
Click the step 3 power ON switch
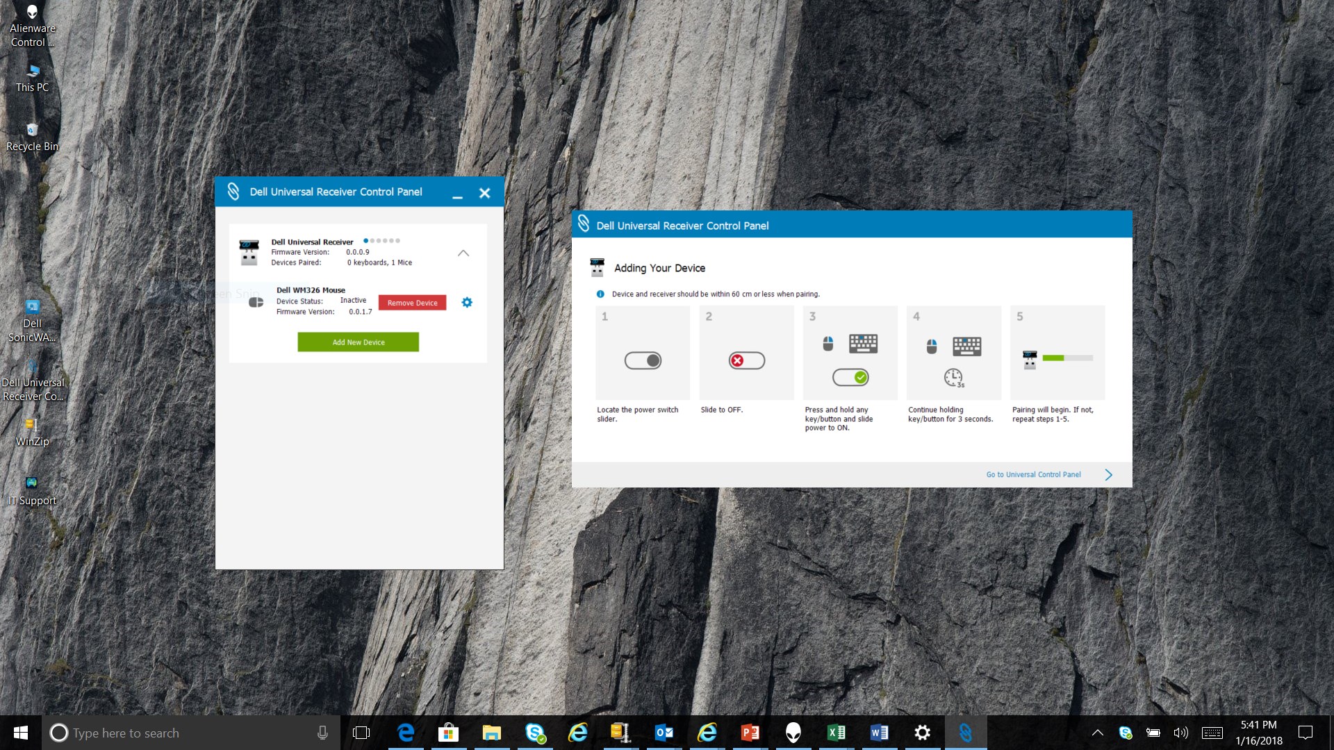[x=850, y=377]
